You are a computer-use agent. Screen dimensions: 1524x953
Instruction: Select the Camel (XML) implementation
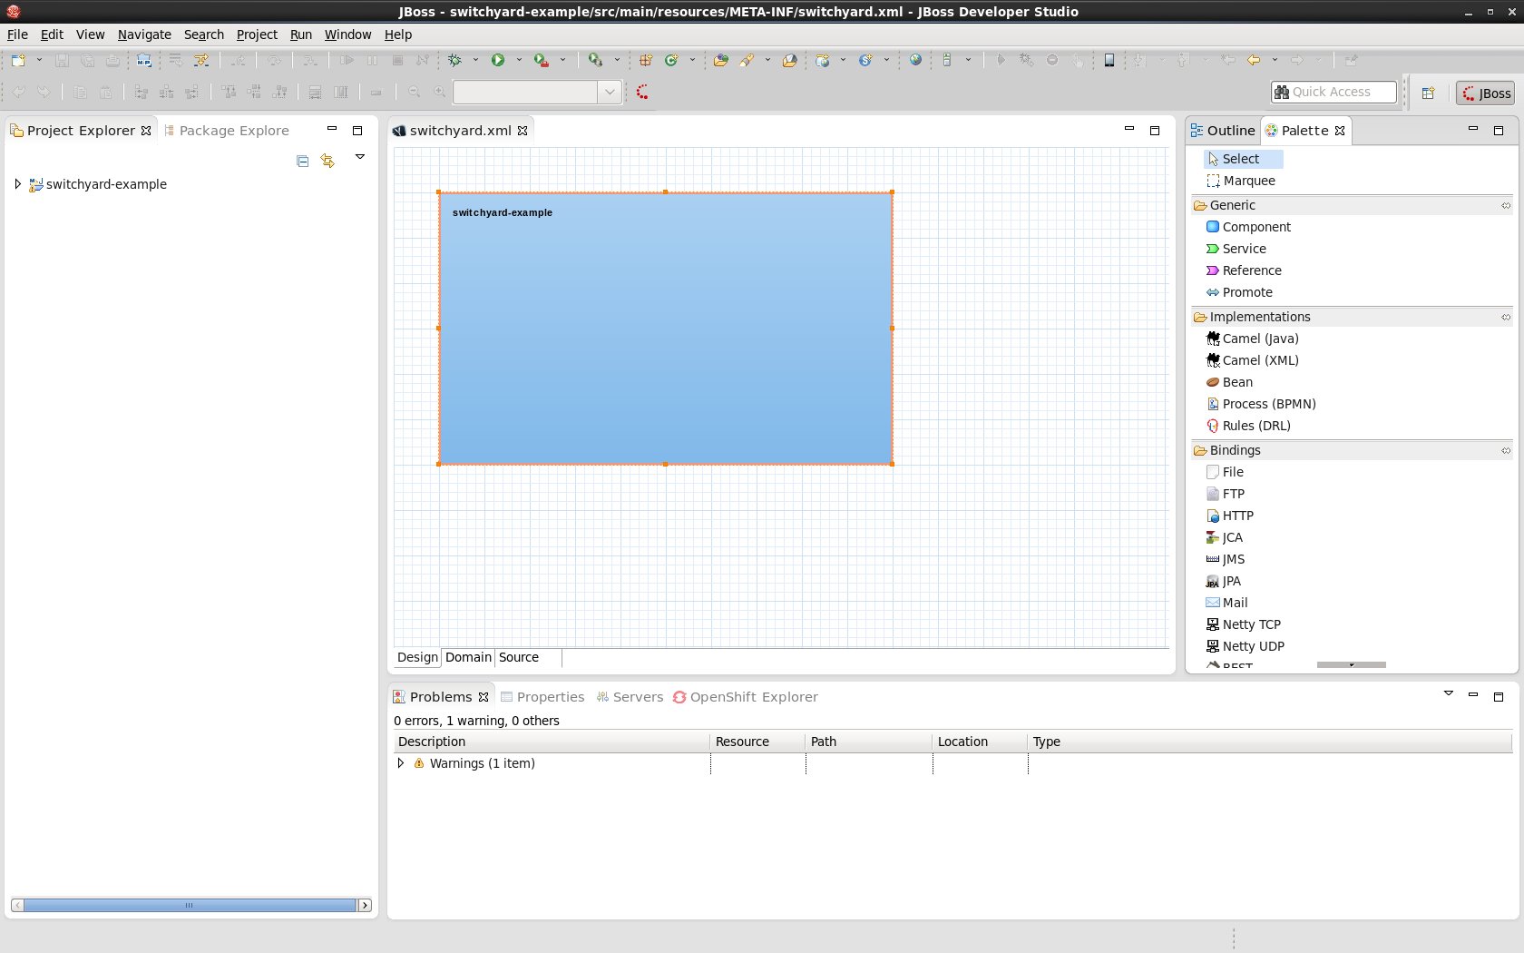pos(1252,360)
